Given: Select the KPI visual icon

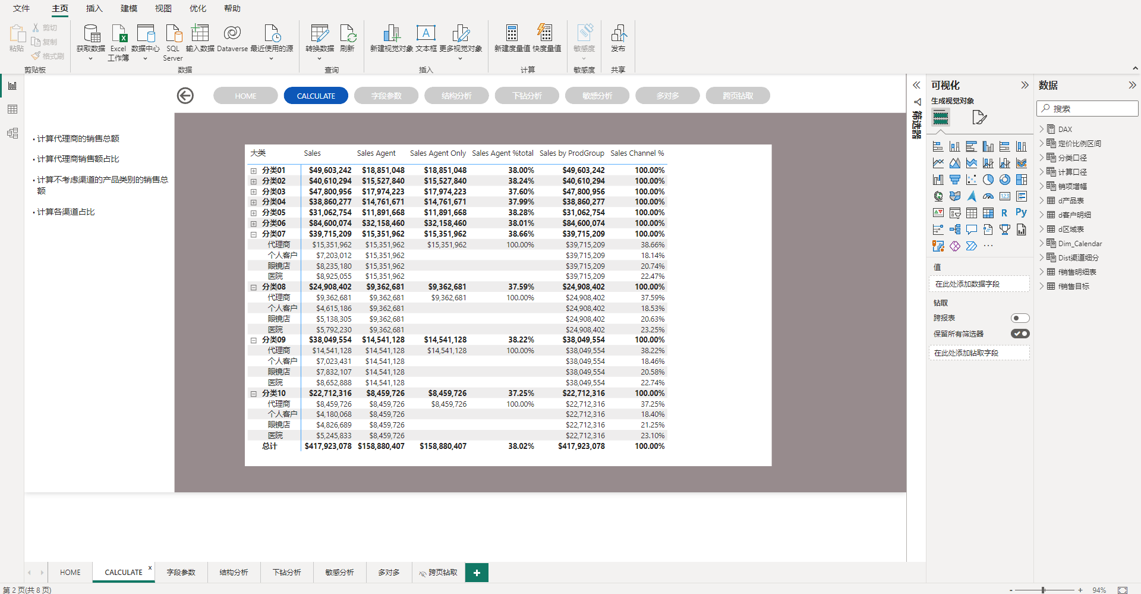Looking at the screenshot, I should coord(938,213).
